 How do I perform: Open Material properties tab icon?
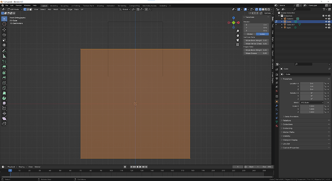click(x=277, y=126)
